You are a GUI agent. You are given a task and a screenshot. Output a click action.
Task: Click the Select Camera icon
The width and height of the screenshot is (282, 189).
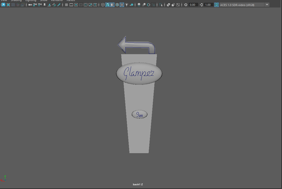(30, 5)
